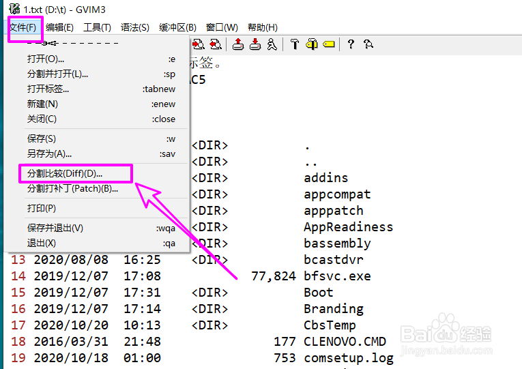Click the text 'Branding' on line 16

334,309
